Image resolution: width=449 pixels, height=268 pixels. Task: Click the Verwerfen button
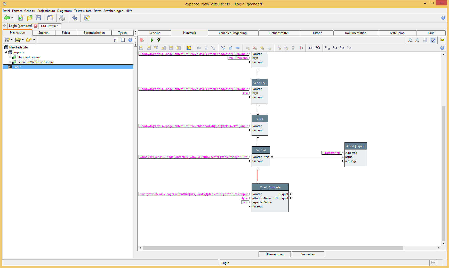[308, 254]
